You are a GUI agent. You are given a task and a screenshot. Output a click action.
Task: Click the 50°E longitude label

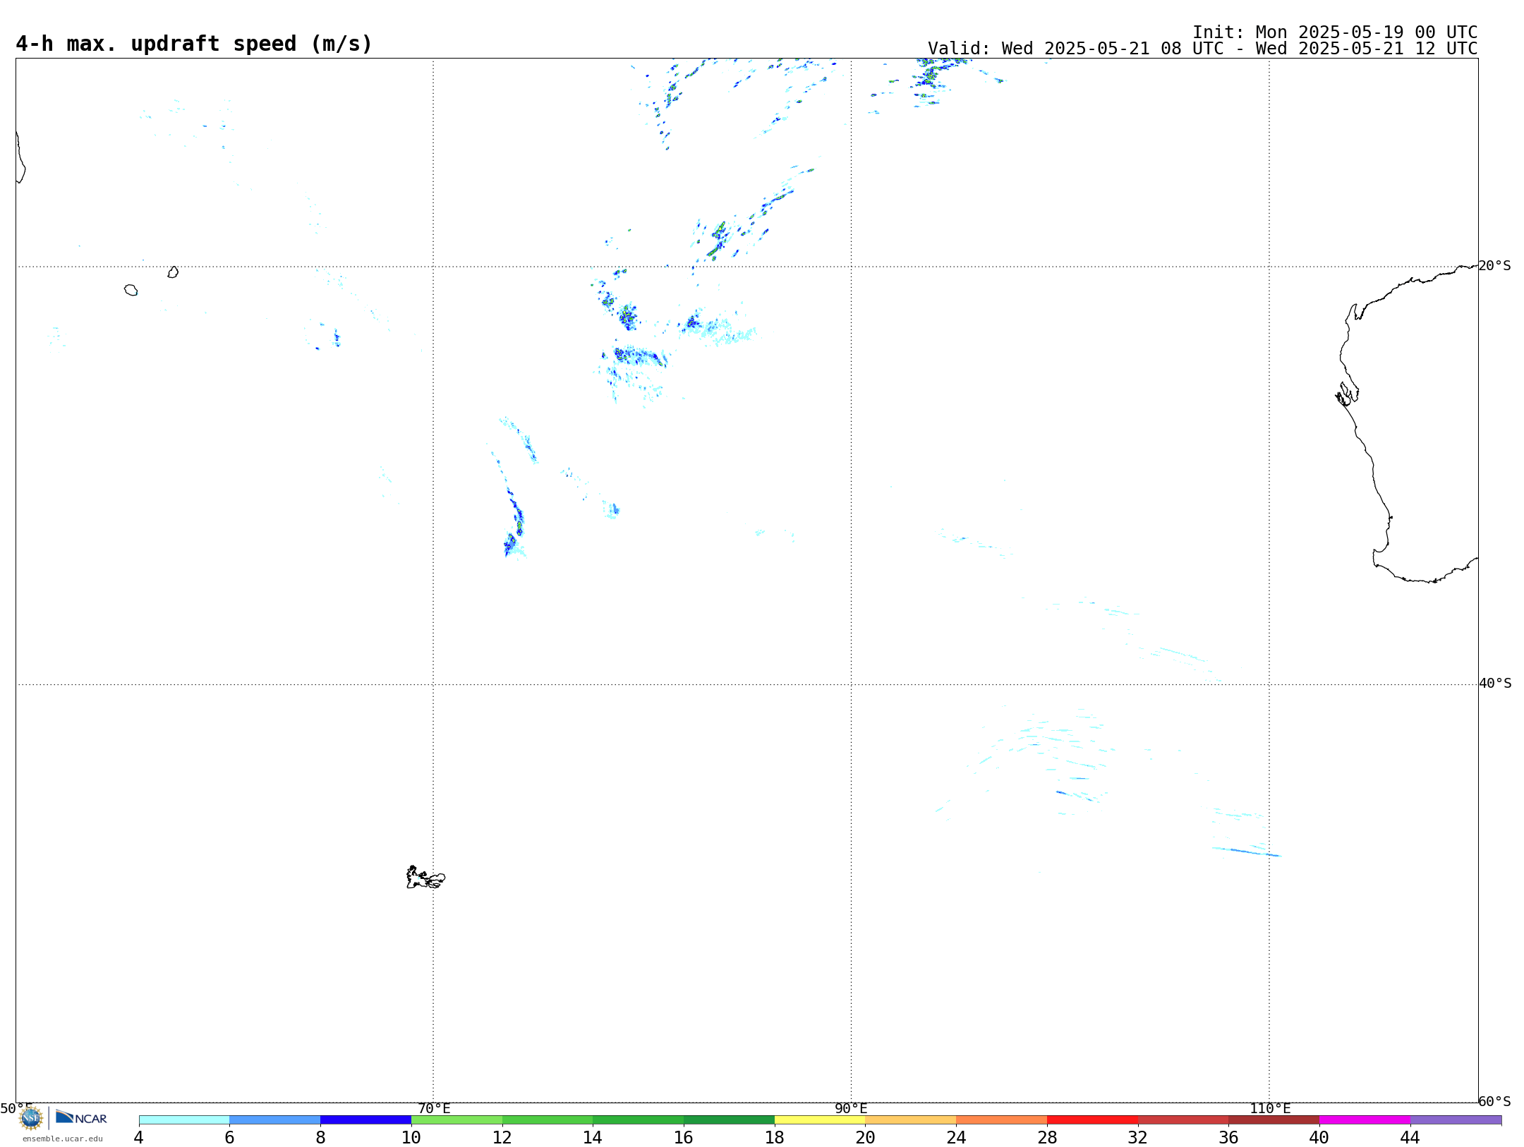16,1109
